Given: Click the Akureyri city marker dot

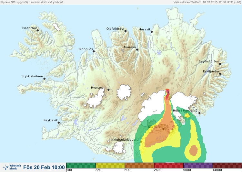Looking at the screenshot, I should click(x=137, y=49).
